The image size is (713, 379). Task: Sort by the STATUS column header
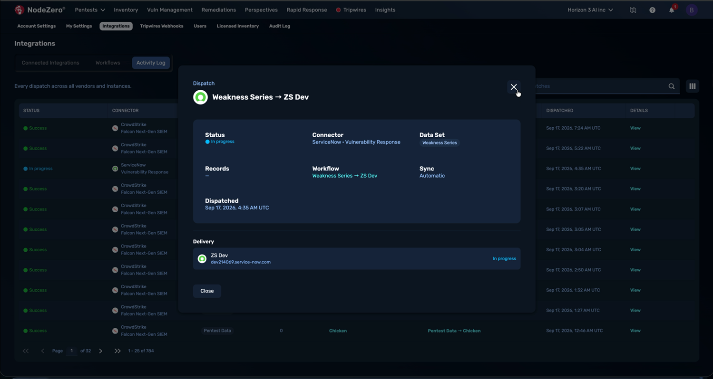pyautogui.click(x=31, y=111)
